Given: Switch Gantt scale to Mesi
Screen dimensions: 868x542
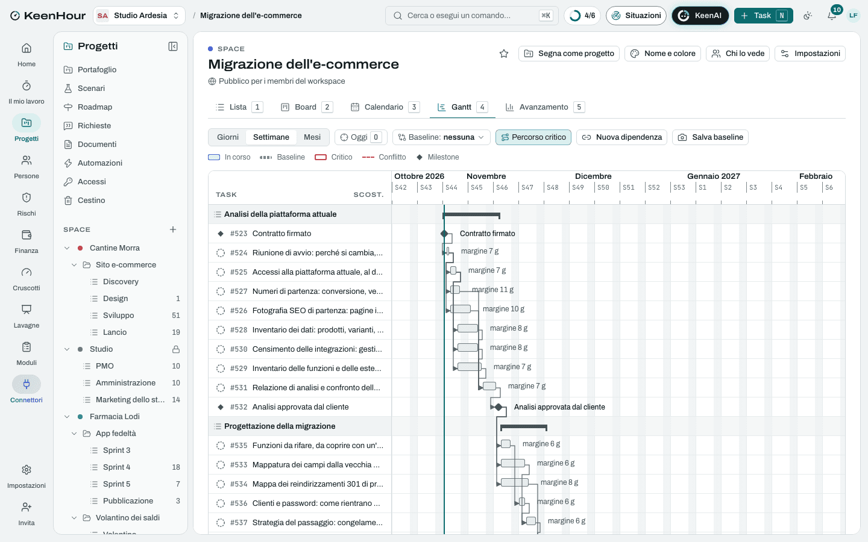Looking at the screenshot, I should click(312, 137).
